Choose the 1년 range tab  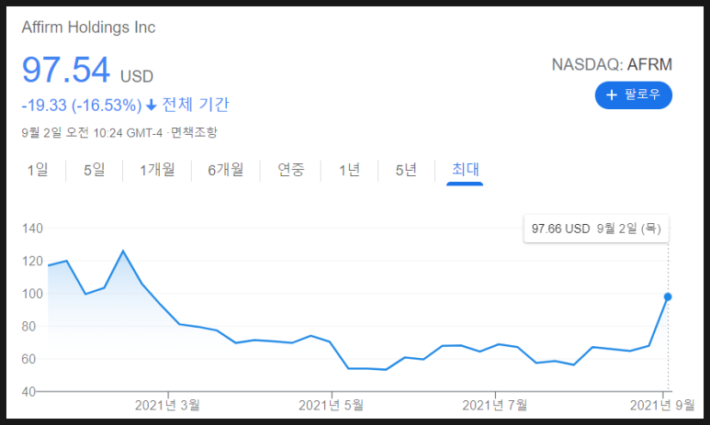[x=350, y=170]
